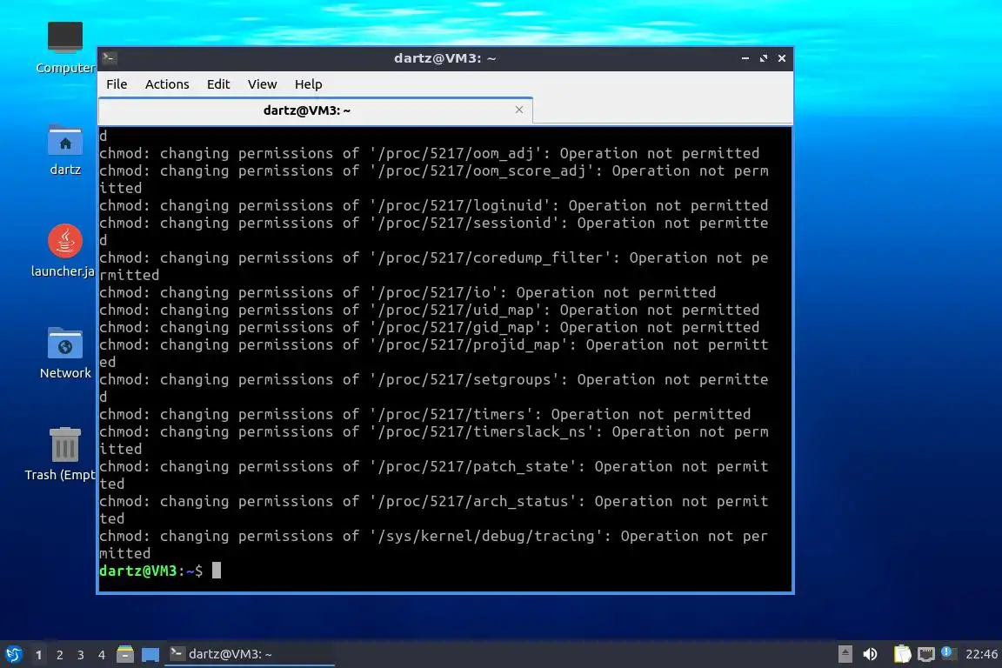Click the '/proc/5217/gid_map' error line
Viewport: 1002px width, 668px height.
click(430, 327)
